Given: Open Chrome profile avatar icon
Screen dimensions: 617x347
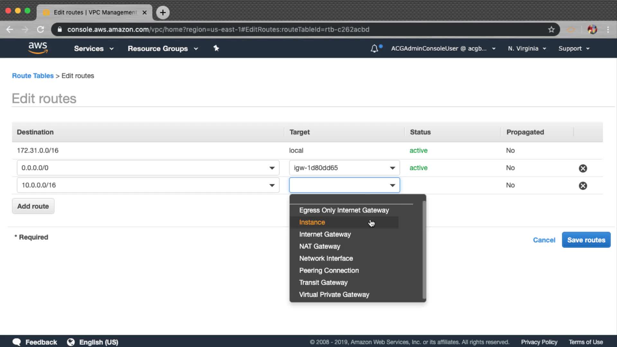Looking at the screenshot, I should [592, 30].
